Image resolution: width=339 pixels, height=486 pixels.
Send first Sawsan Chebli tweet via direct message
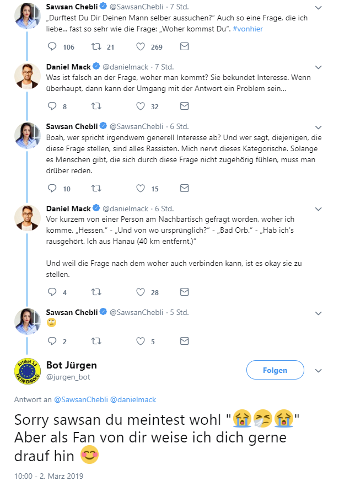185,46
